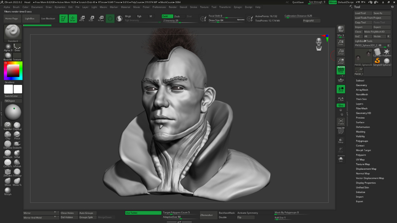Toggle Draw mode button
The width and height of the screenshot is (397, 223).
pos(73,18)
